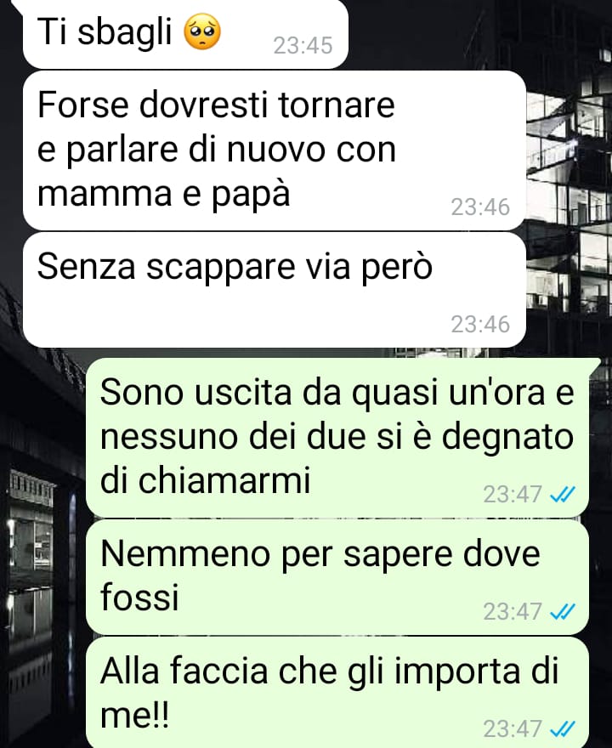Click blue double check on 'fossi' message
The height and width of the screenshot is (748, 612).
tap(563, 611)
